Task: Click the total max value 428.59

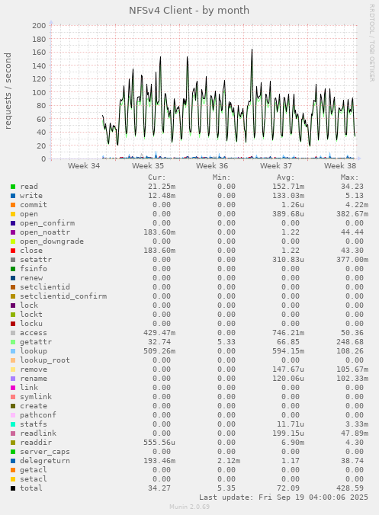Action: [350, 488]
